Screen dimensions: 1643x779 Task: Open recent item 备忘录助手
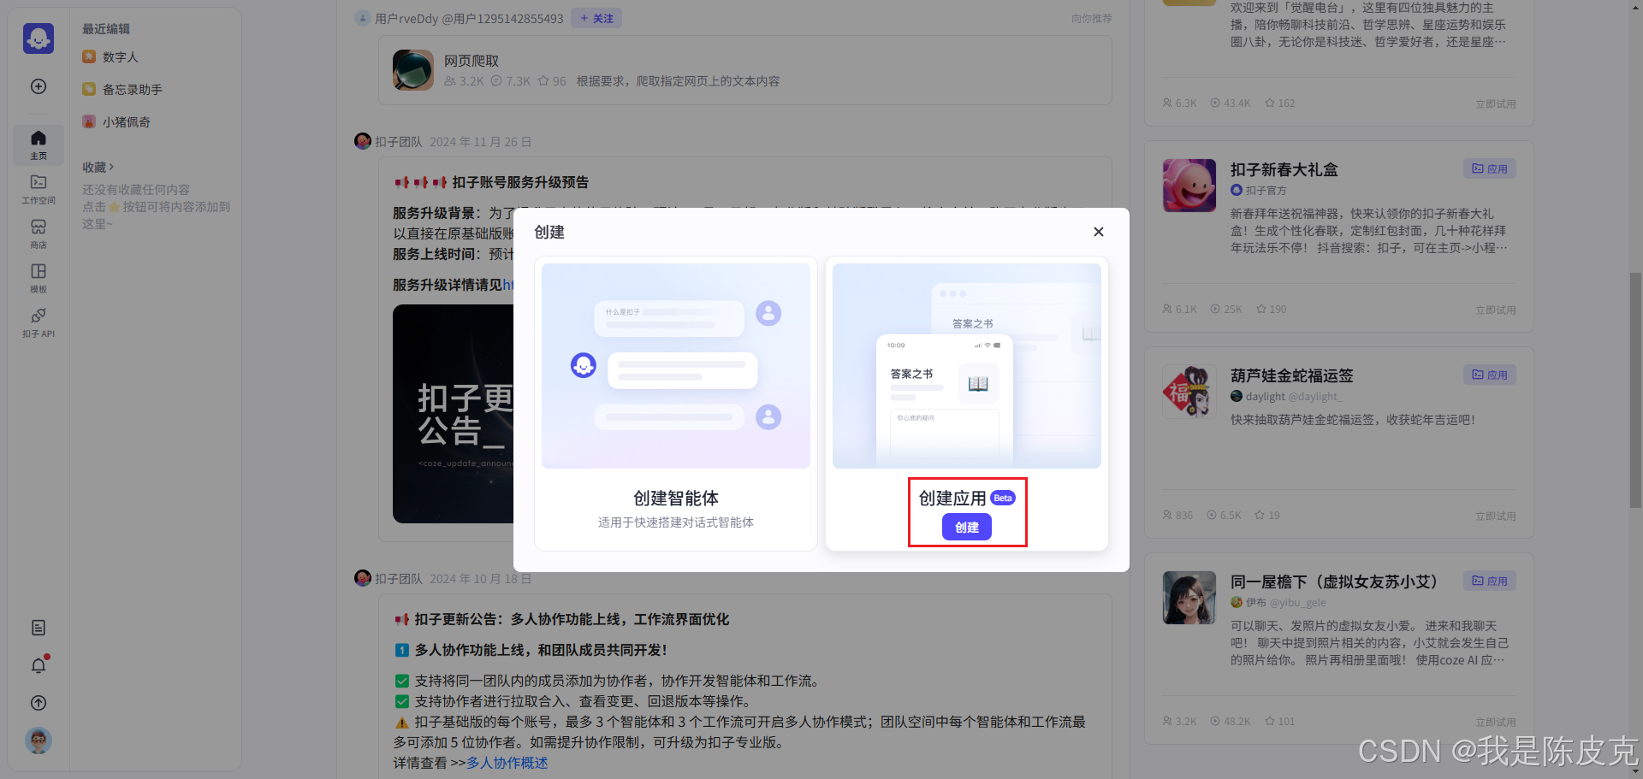(x=132, y=90)
